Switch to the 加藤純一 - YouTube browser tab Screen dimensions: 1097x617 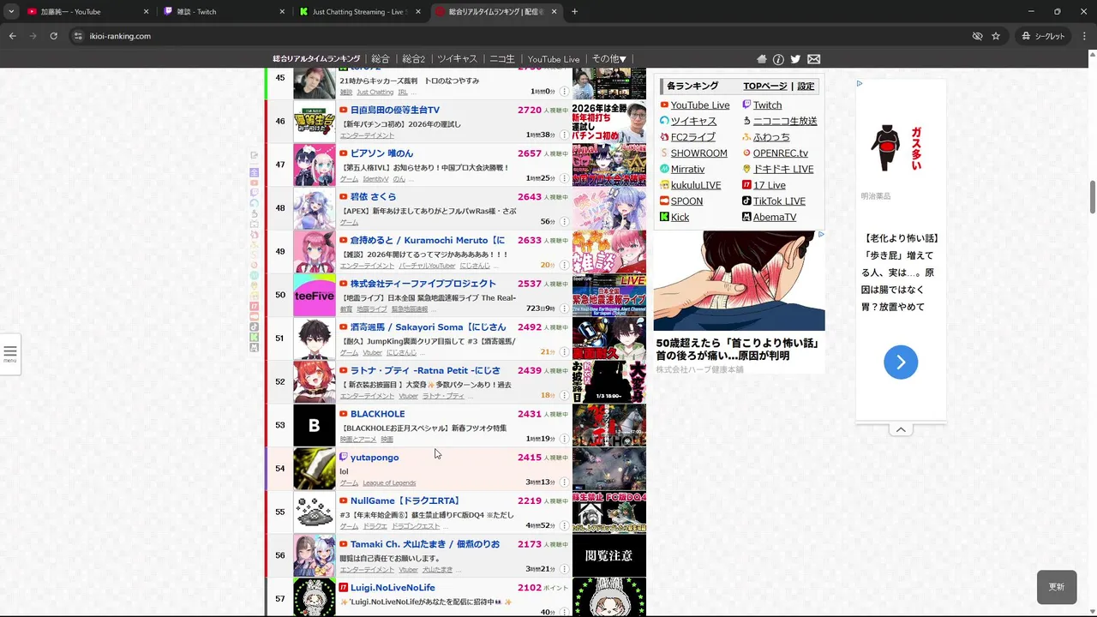tap(86, 11)
